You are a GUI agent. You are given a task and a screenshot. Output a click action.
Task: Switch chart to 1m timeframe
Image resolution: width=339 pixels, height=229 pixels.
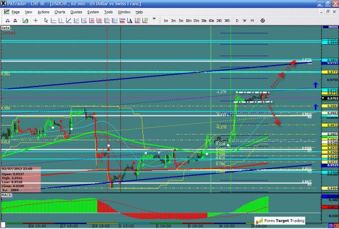coord(166,21)
